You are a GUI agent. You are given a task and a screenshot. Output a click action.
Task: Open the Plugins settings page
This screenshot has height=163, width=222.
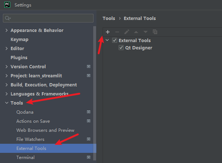[19, 58]
